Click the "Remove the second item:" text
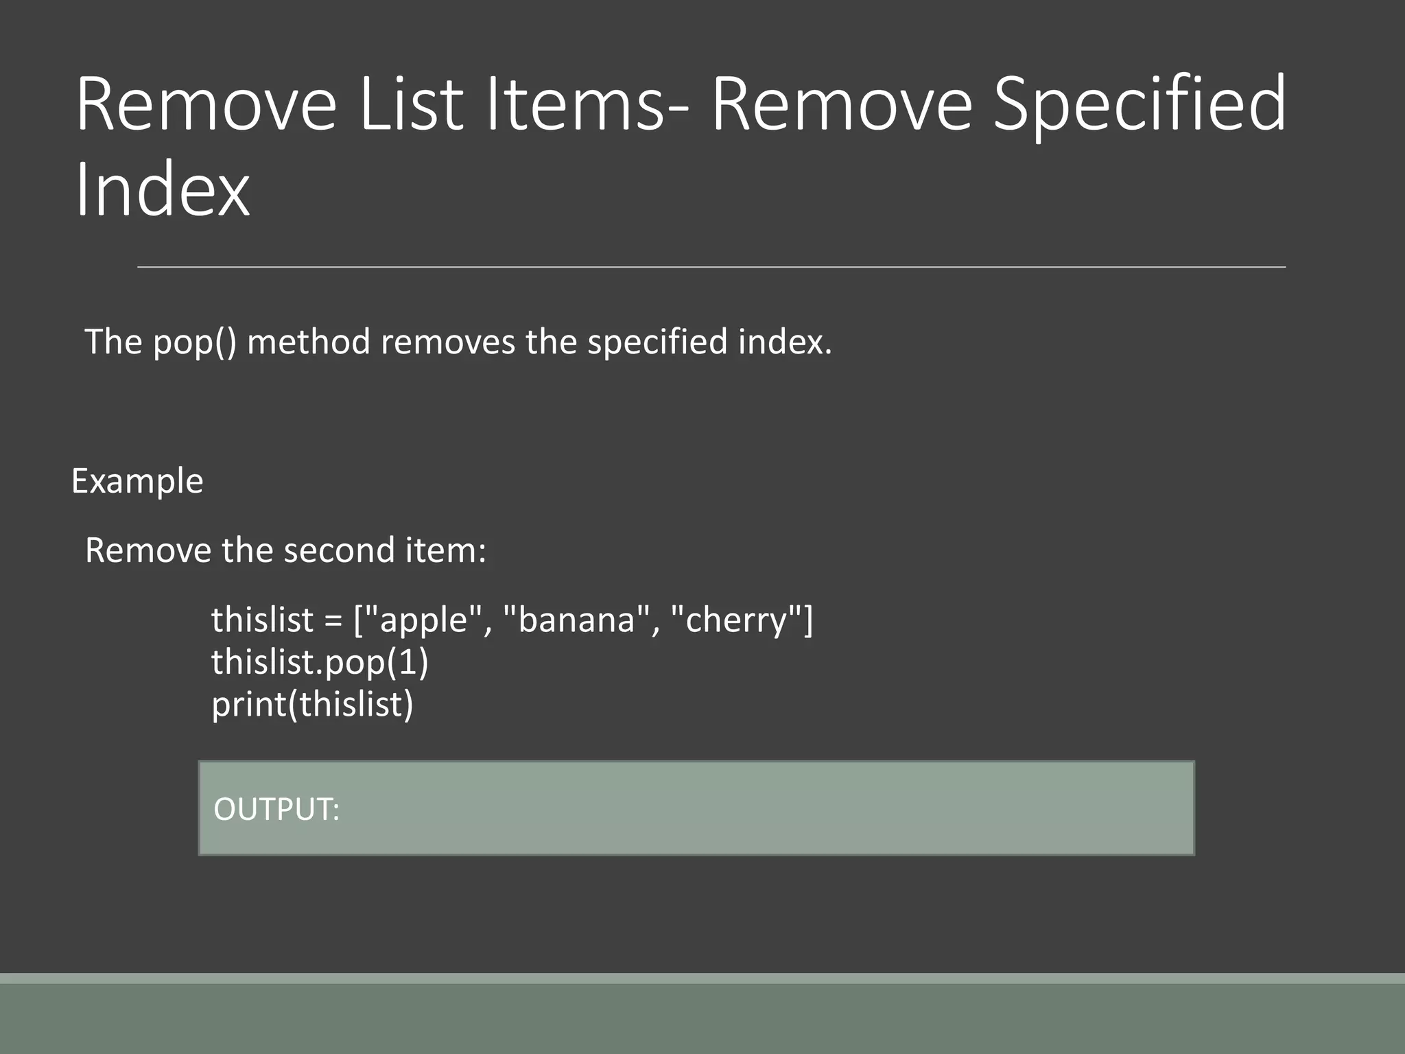This screenshot has width=1405, height=1054. (x=285, y=550)
